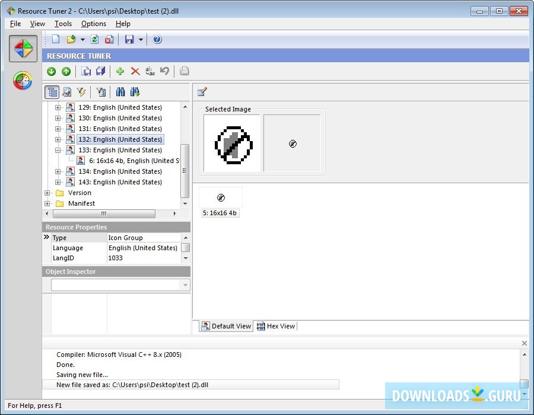
Task: Click the resource editor pencil icon
Action: pos(202,92)
